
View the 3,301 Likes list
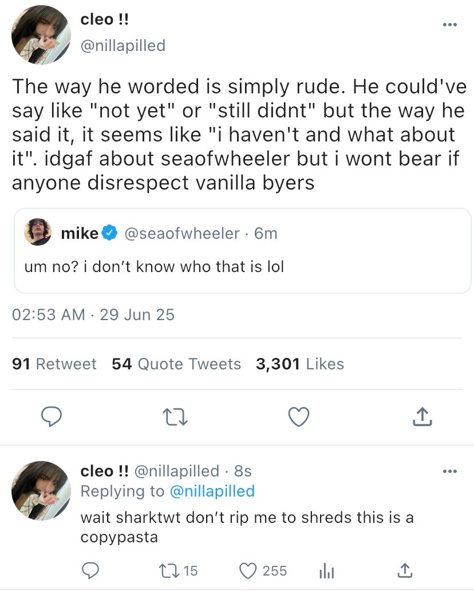click(x=300, y=364)
